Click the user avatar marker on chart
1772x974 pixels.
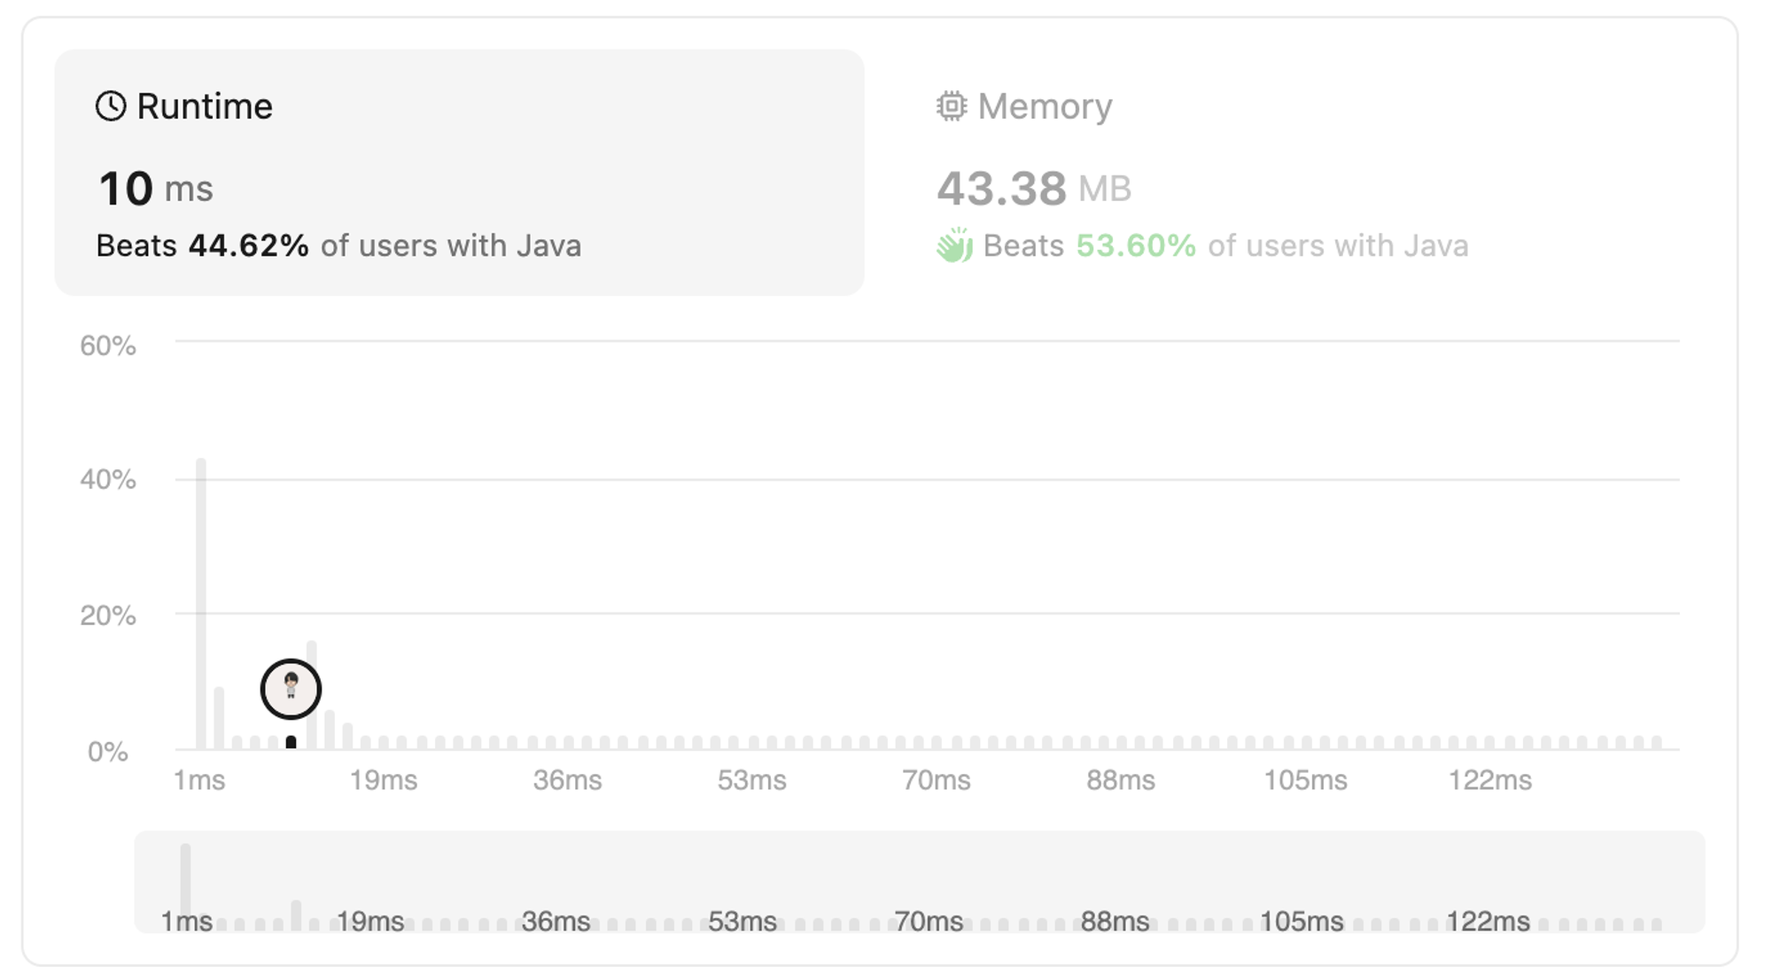[291, 689]
